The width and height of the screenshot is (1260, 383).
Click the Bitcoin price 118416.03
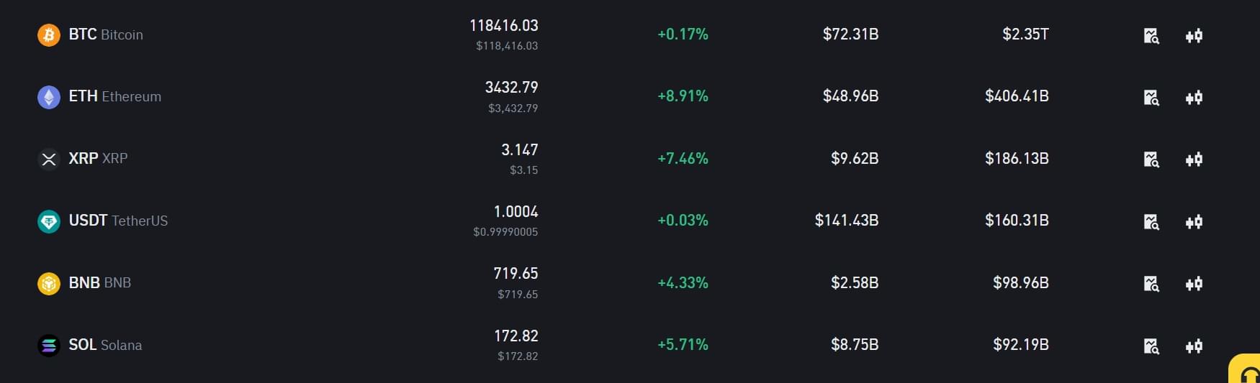point(504,25)
